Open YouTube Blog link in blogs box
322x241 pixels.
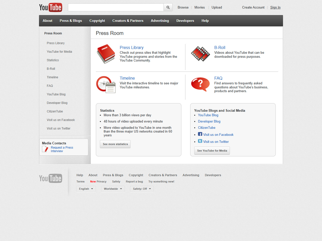coord(208,115)
